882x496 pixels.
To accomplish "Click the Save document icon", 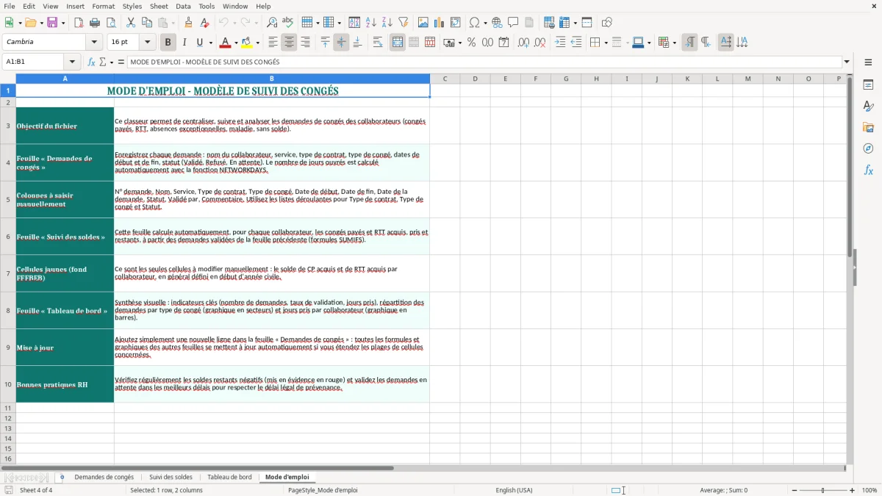I will click(52, 23).
